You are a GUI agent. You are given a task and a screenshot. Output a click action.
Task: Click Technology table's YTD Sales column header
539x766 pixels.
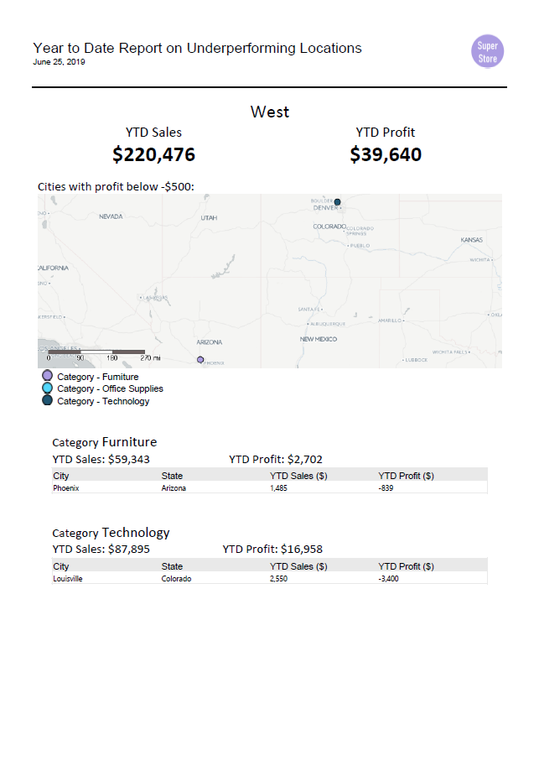[298, 566]
